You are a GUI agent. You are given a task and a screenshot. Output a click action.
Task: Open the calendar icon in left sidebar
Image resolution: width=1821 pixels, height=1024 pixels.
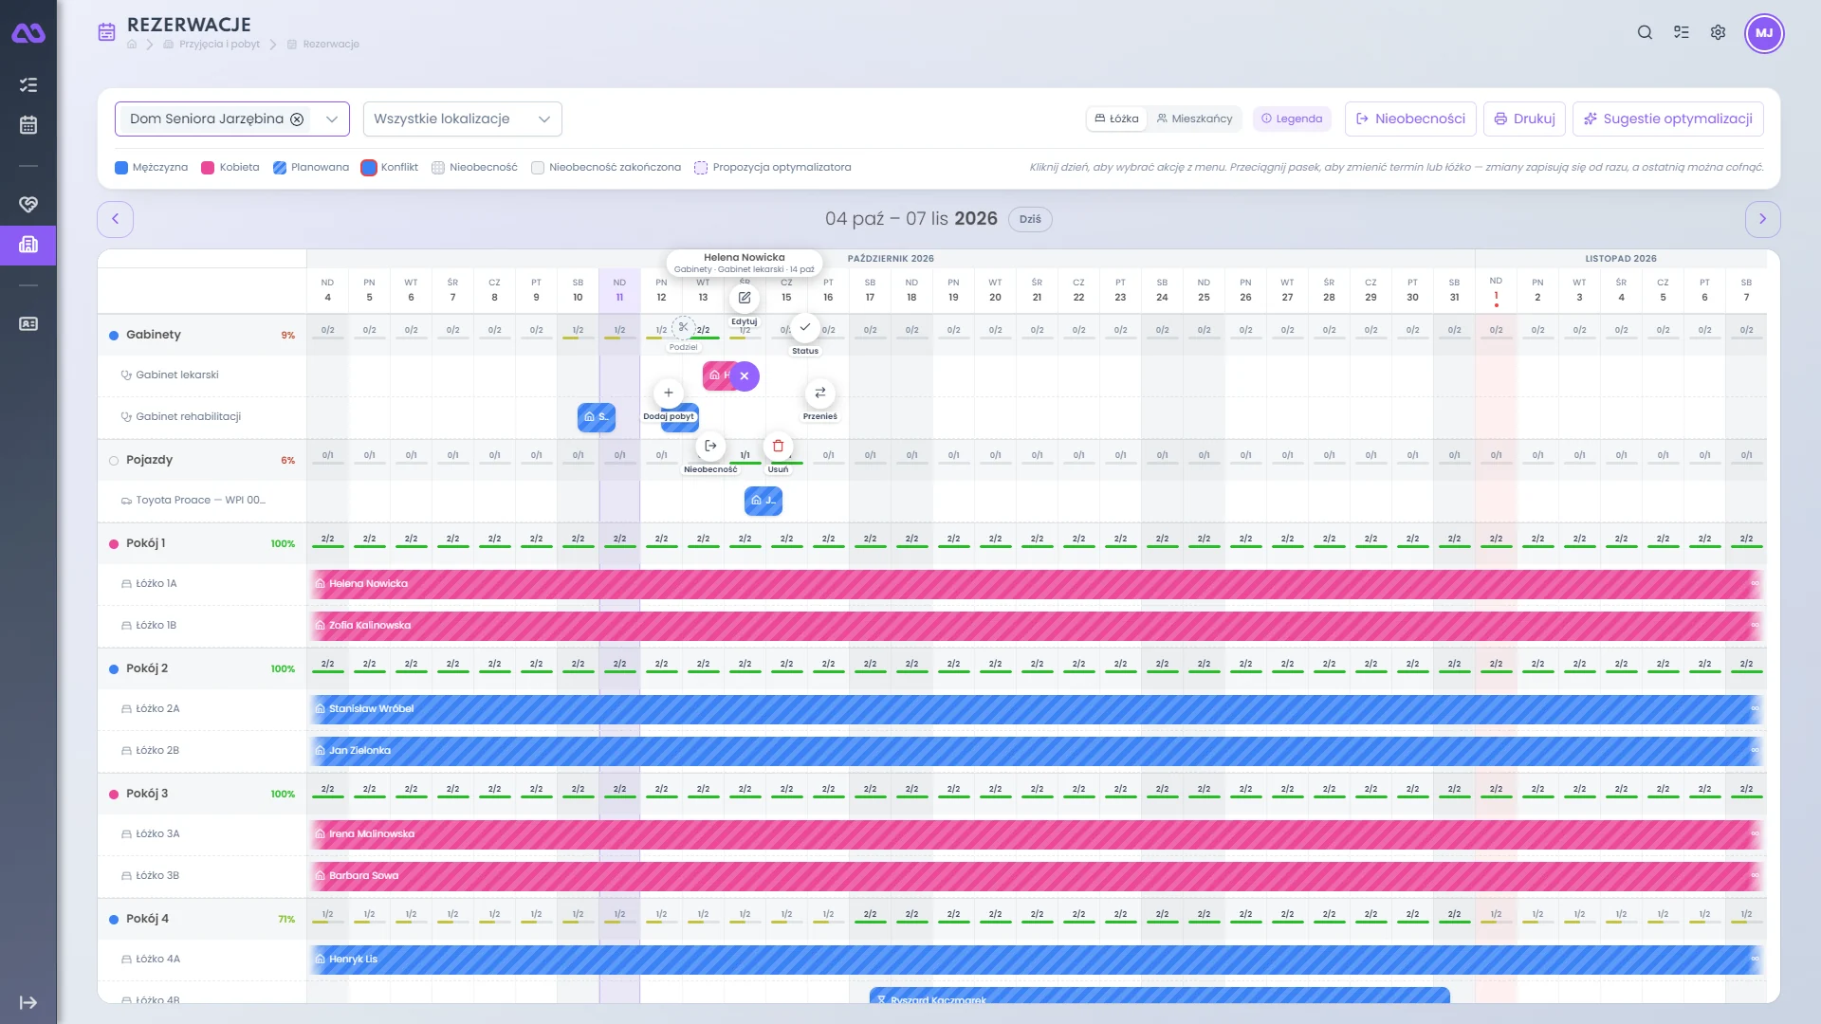click(x=28, y=125)
